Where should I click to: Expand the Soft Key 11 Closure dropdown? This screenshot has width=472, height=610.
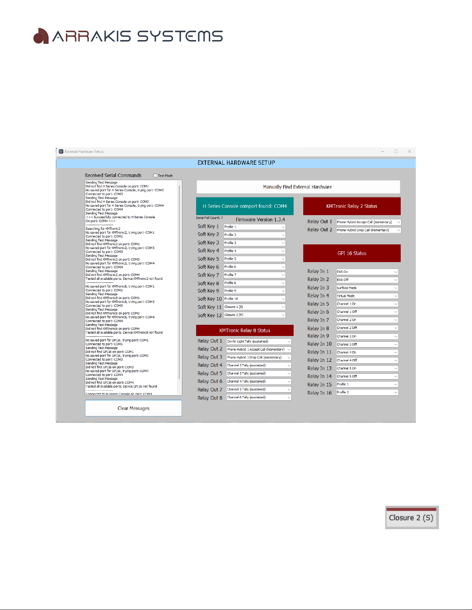[254, 307]
